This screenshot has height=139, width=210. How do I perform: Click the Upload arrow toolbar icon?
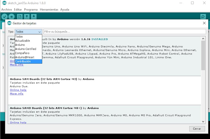11,17
